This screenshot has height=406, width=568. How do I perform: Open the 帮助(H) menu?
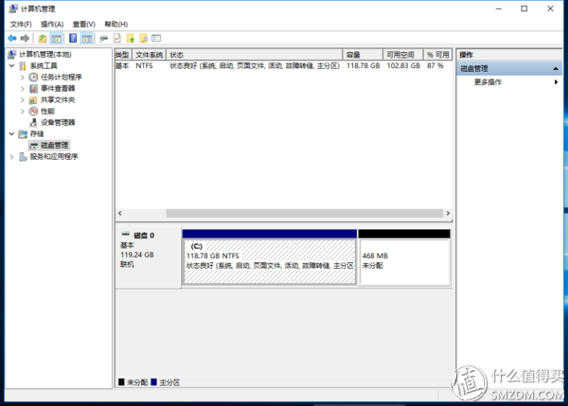coord(115,25)
